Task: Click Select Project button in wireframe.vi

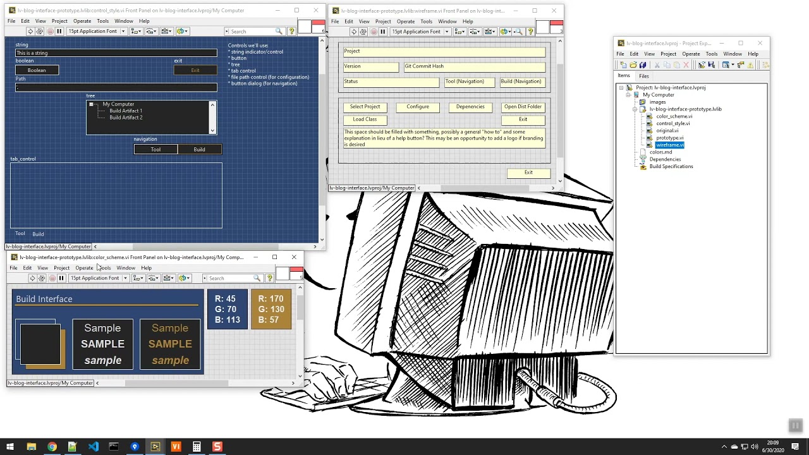Action: pyautogui.click(x=365, y=107)
